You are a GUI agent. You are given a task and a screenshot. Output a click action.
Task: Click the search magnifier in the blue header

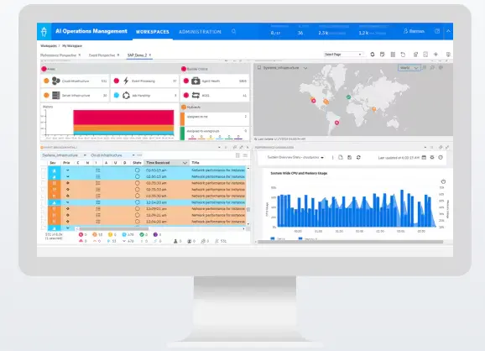pos(234,32)
